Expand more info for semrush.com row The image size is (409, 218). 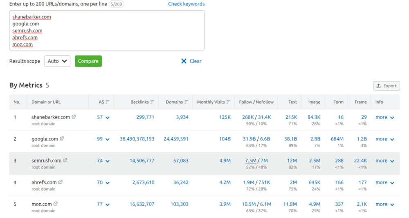(385, 161)
